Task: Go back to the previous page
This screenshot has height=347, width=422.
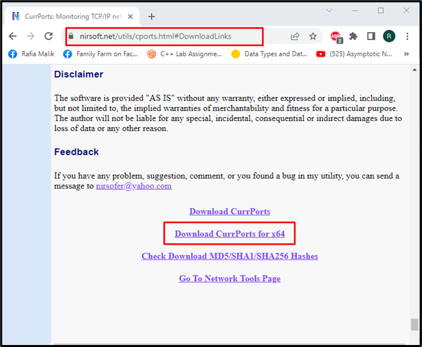Action: [13, 36]
